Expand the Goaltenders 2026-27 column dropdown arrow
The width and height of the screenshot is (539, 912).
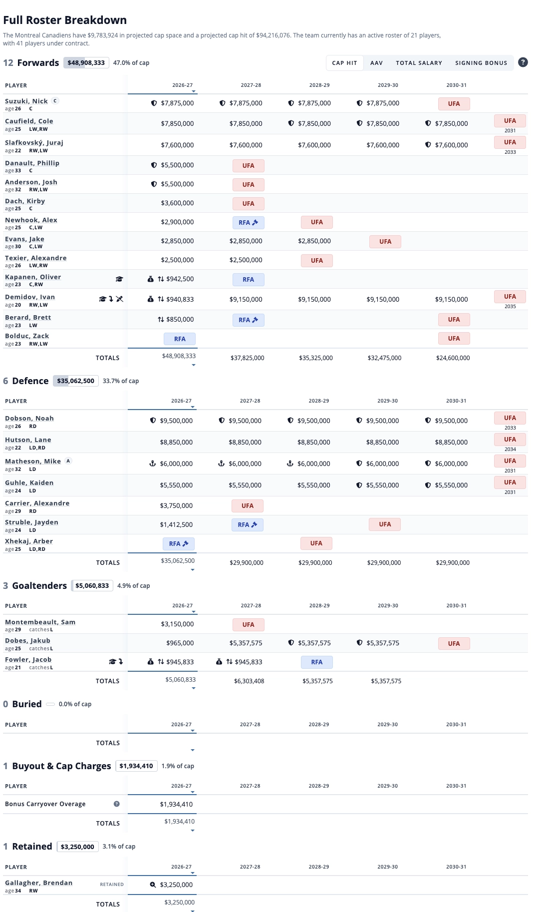(194, 612)
